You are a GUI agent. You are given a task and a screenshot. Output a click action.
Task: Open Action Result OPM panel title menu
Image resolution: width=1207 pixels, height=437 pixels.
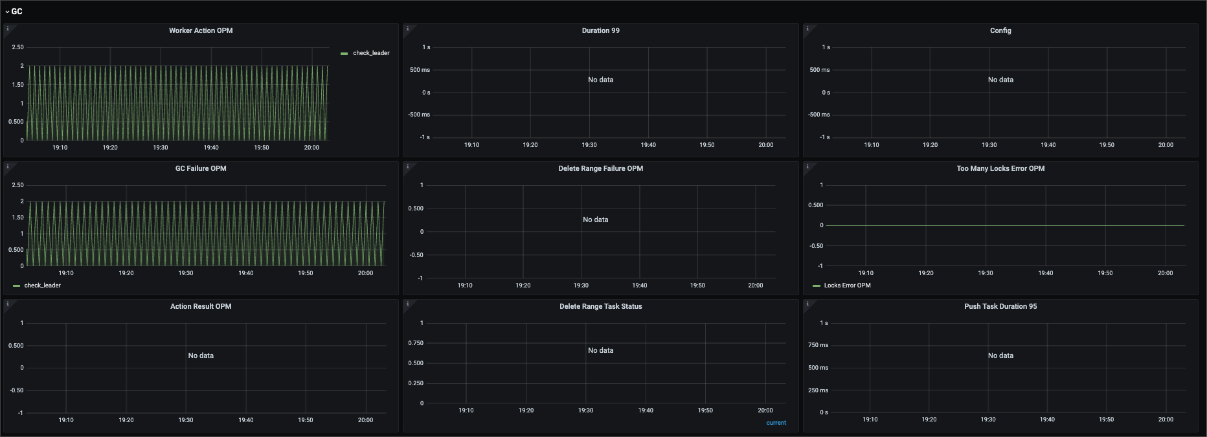pyautogui.click(x=201, y=306)
